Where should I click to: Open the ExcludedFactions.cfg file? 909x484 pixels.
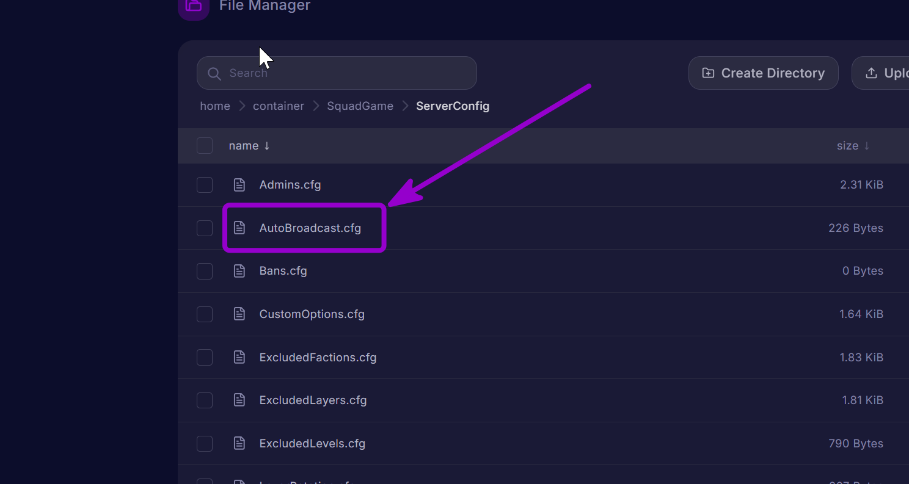pyautogui.click(x=318, y=358)
